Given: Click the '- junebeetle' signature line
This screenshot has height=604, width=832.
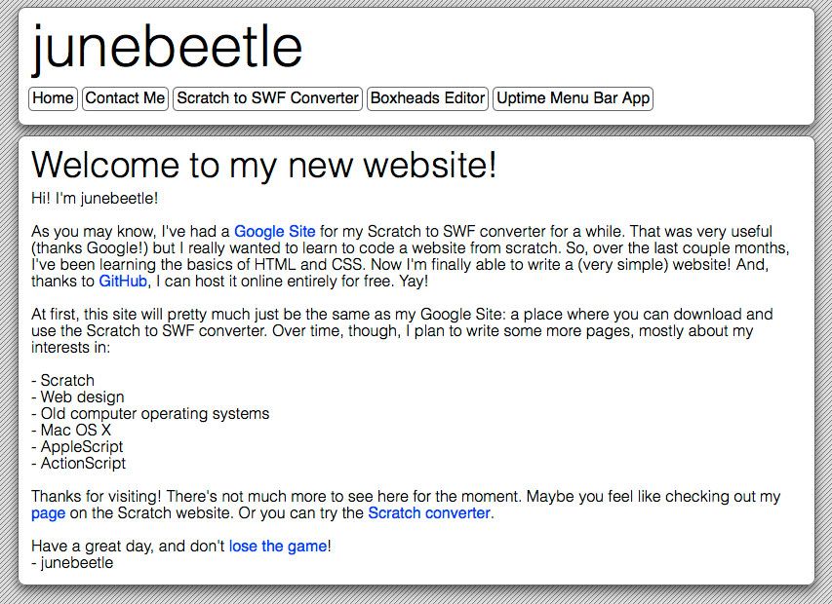Looking at the screenshot, I should coord(73,563).
